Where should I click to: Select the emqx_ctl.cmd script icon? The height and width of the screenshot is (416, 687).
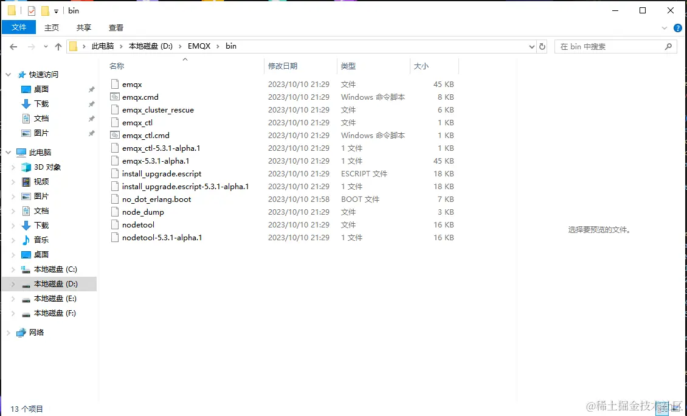115,136
